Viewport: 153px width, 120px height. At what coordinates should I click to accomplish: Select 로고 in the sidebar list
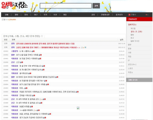click(132, 38)
